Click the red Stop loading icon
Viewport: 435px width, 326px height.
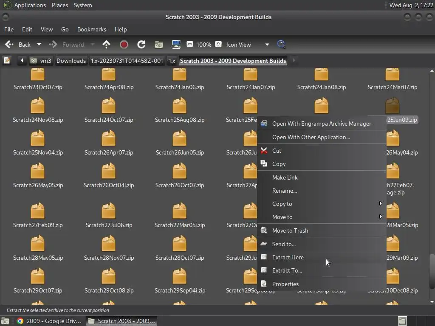pyautogui.click(x=124, y=44)
